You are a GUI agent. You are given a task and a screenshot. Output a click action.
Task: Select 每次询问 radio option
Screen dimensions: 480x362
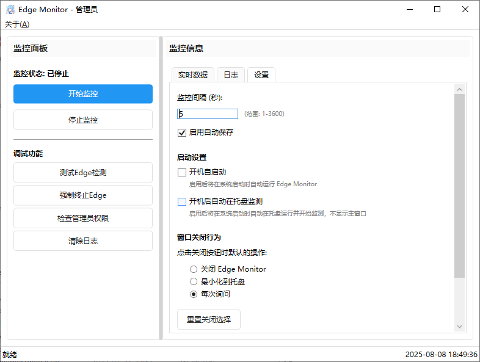pyautogui.click(x=194, y=294)
